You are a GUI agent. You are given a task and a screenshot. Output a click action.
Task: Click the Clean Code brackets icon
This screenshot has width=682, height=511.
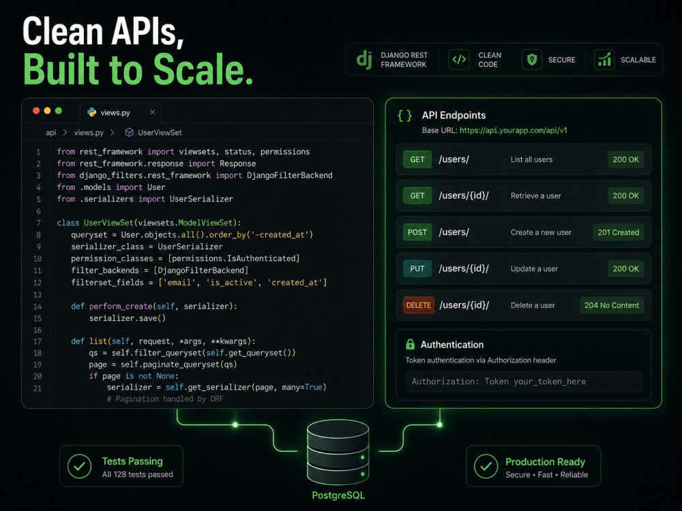pyautogui.click(x=459, y=59)
